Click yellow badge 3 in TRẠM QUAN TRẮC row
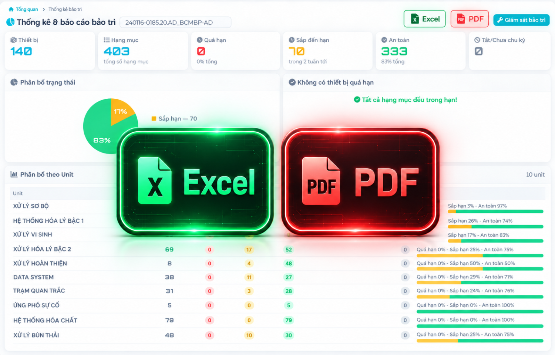555x355 pixels. 249,291
